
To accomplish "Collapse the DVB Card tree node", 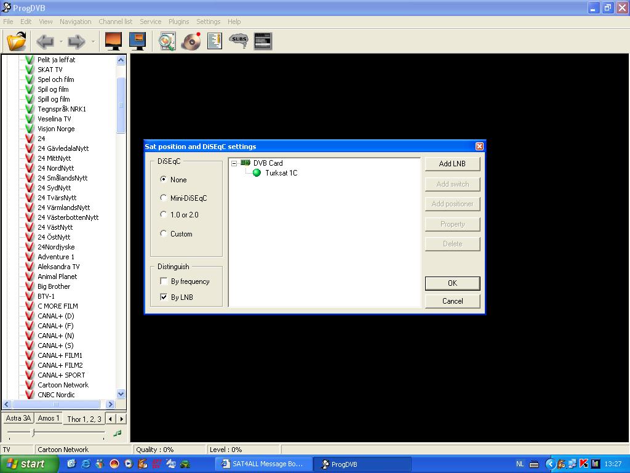I will (x=234, y=163).
